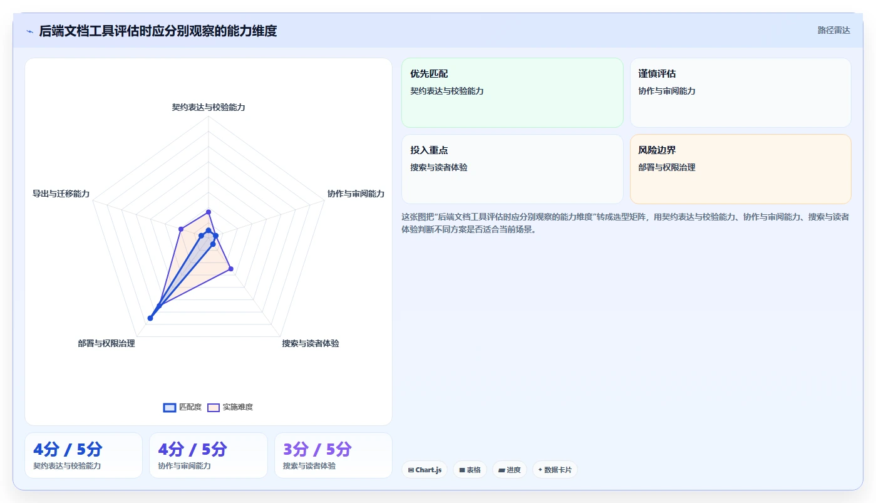Click the 实施难度 purple legend swatch
The height and width of the screenshot is (503, 876).
[214, 407]
